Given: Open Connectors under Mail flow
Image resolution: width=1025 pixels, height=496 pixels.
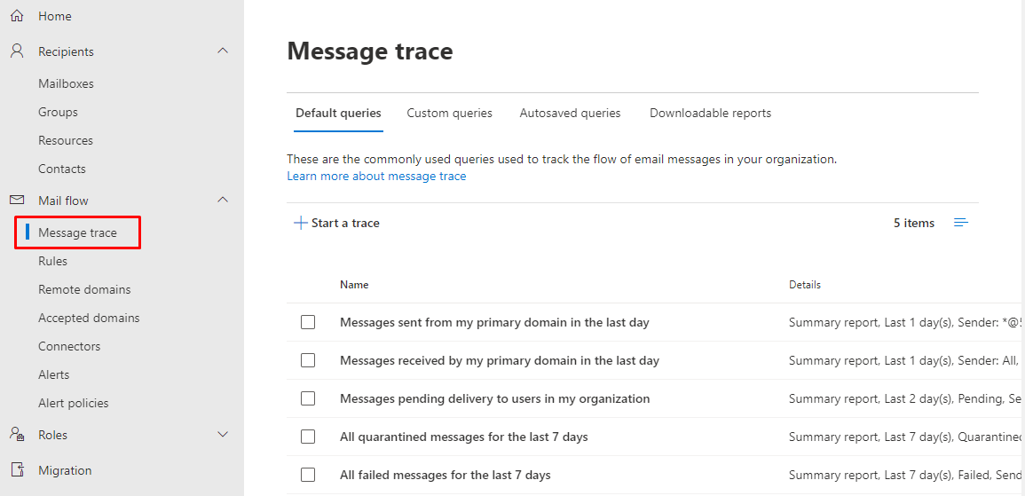Looking at the screenshot, I should (69, 346).
